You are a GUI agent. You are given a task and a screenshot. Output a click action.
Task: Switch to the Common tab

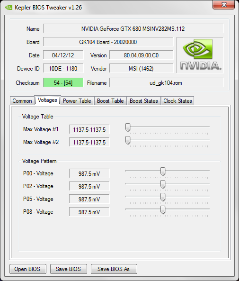click(22, 101)
